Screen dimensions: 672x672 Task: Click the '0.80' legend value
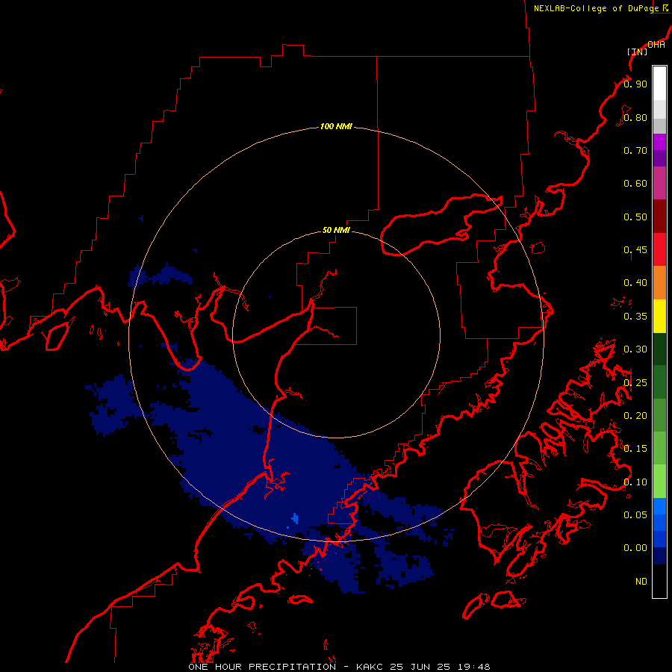click(x=635, y=117)
